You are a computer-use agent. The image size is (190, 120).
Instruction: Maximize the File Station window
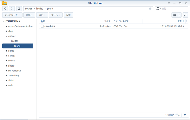click(x=180, y=3)
